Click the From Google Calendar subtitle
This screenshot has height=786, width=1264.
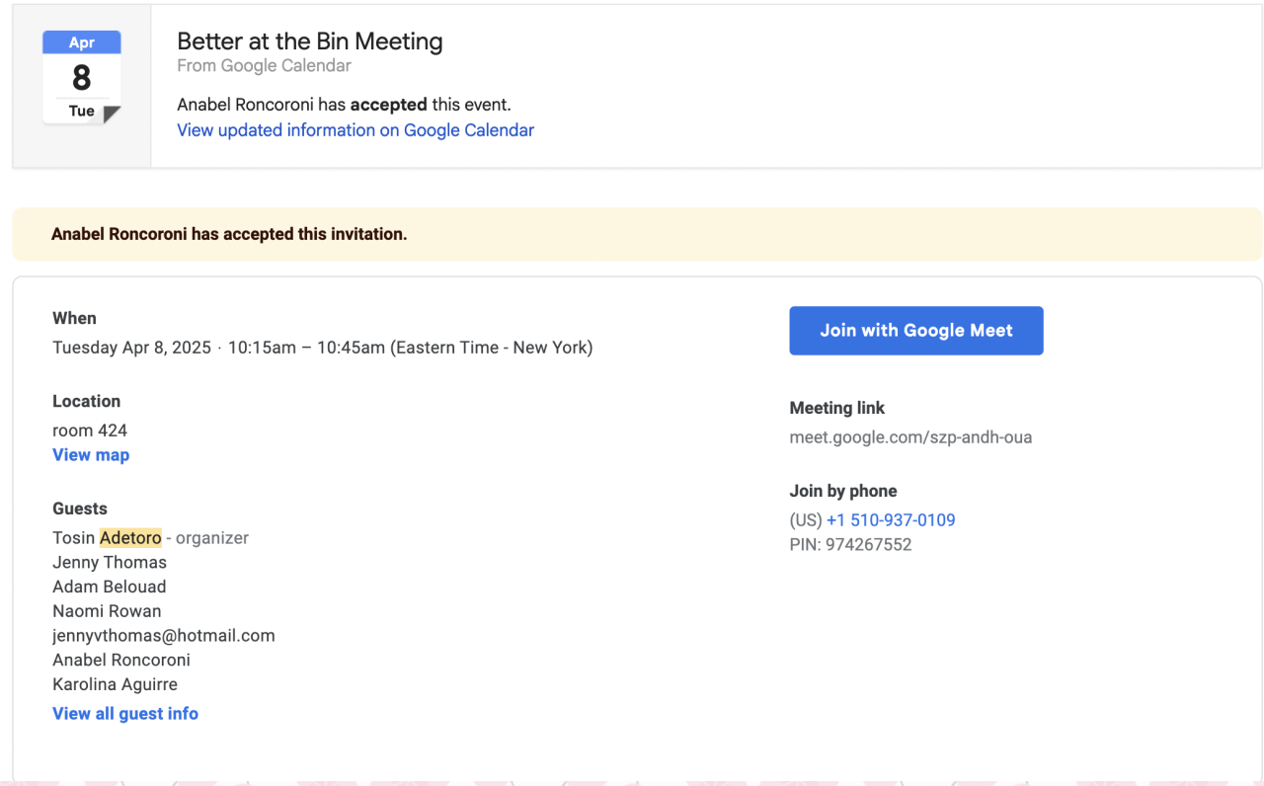tap(264, 66)
